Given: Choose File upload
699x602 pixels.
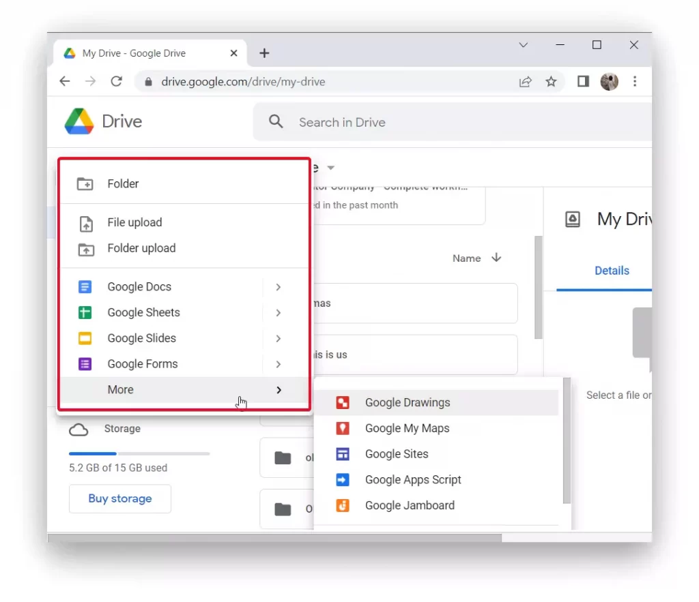Looking at the screenshot, I should (x=184, y=223).
